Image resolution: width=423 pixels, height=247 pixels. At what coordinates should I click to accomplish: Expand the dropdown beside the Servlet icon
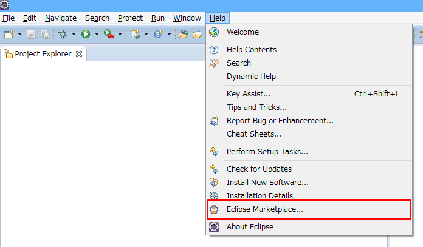pos(169,34)
